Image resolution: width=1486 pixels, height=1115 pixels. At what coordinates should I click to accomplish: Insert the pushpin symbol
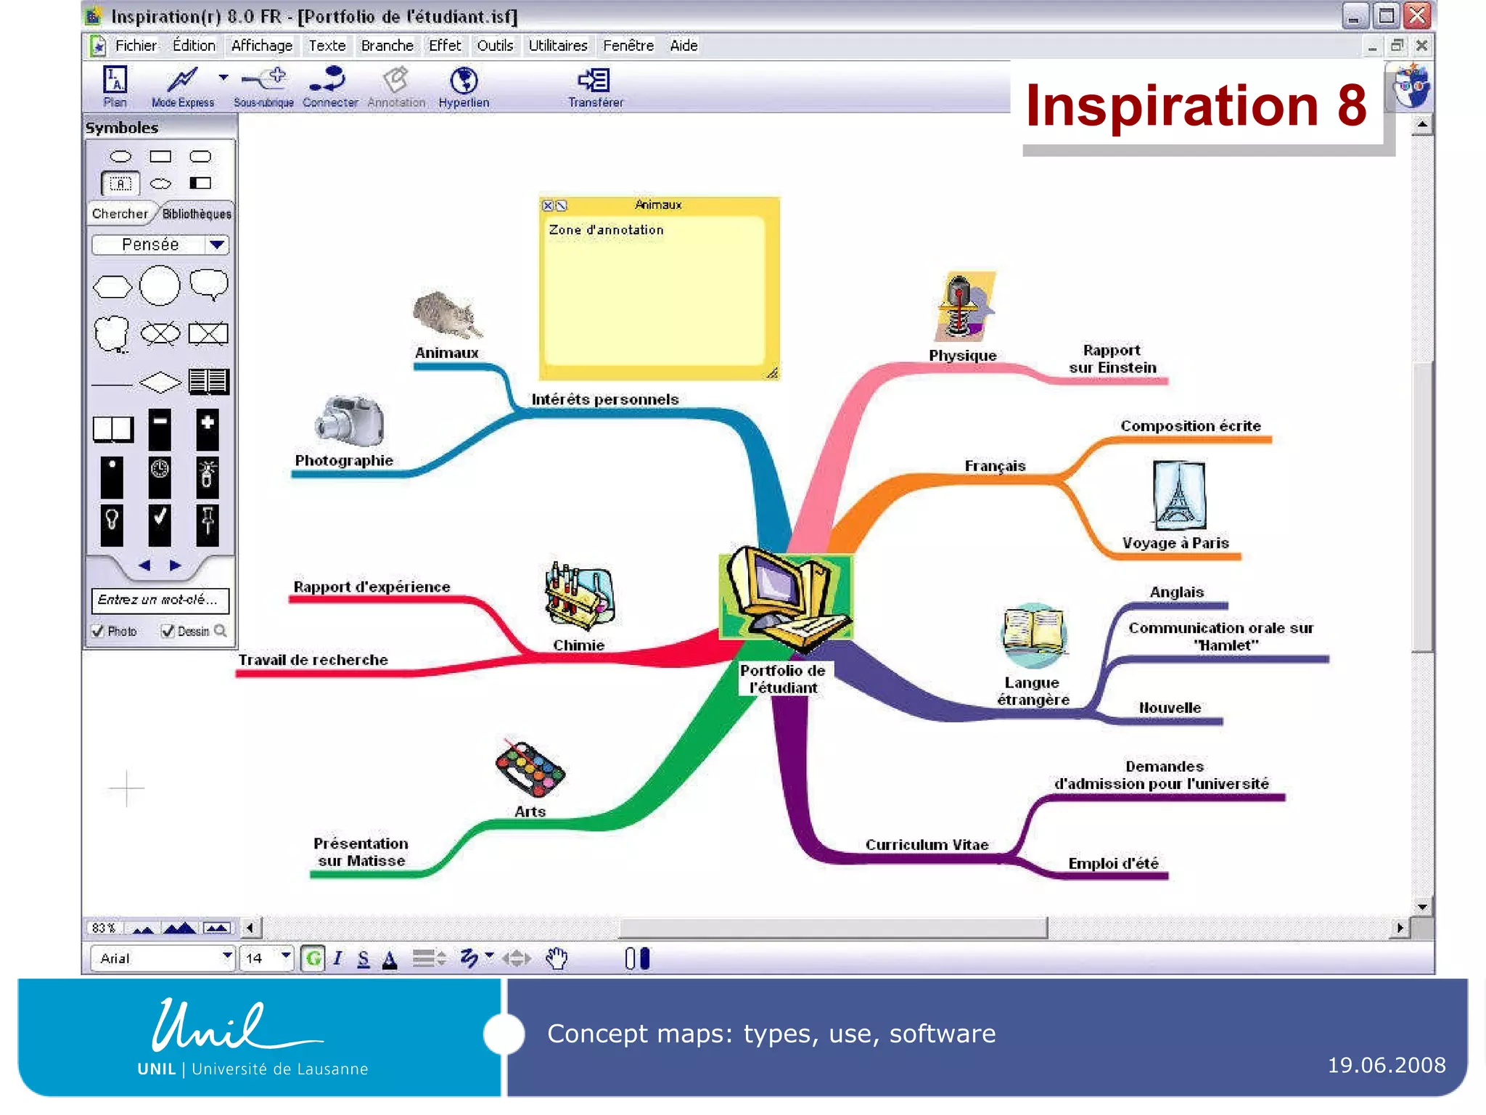tap(208, 524)
